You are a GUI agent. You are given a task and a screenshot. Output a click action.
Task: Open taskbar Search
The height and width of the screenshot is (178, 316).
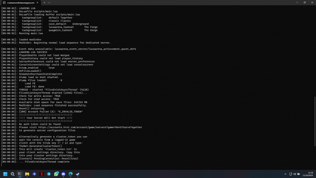pos(13,174)
